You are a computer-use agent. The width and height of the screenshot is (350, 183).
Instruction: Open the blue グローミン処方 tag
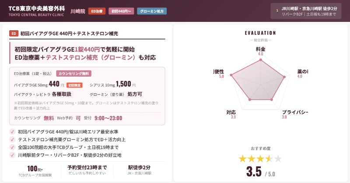pyautogui.click(x=151, y=11)
